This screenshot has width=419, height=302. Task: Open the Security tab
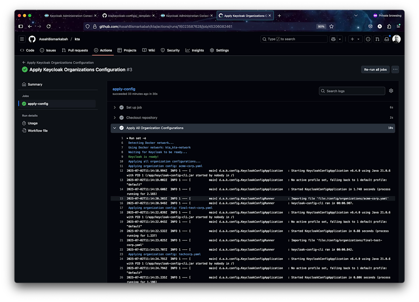coord(170,50)
